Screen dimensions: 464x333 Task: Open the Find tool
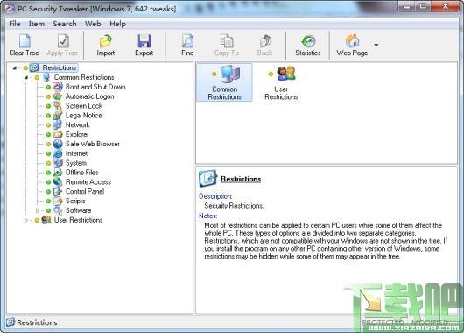[187, 46]
